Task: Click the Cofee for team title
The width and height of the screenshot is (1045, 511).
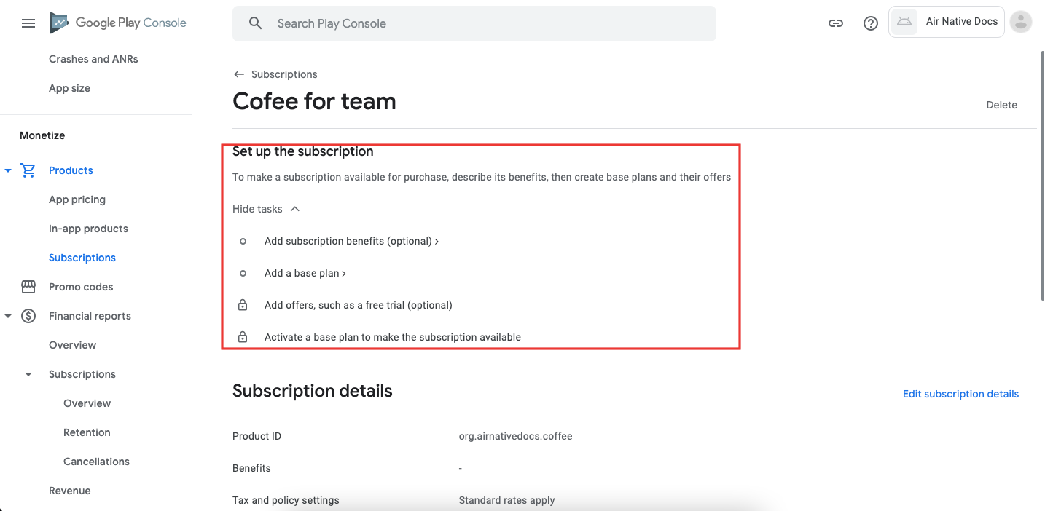Action: point(314,101)
